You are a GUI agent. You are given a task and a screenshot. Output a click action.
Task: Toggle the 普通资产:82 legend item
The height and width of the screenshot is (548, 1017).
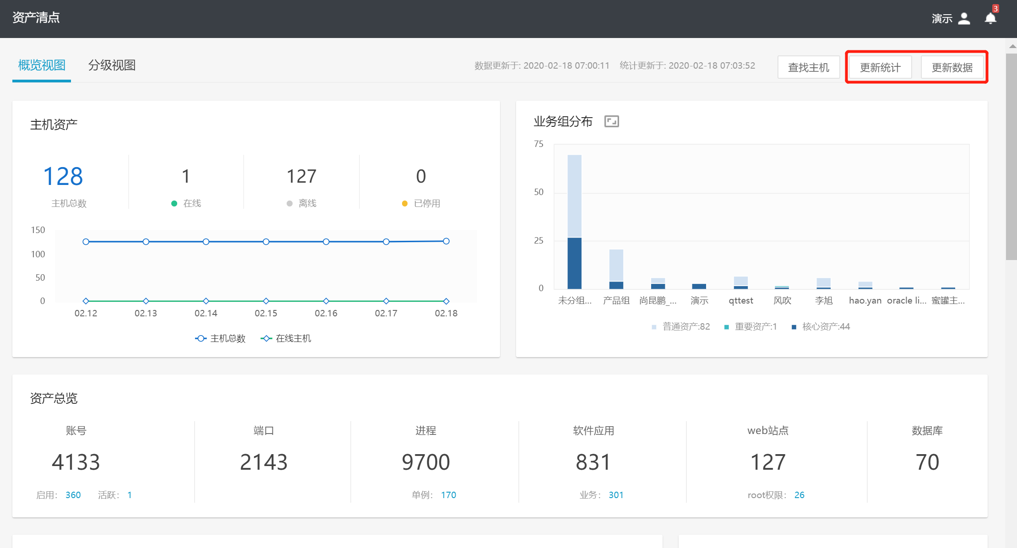[681, 326]
